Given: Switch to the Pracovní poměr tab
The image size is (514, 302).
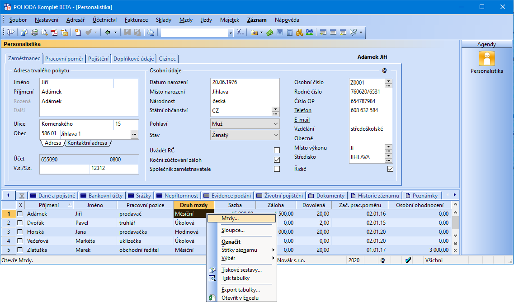Looking at the screenshot, I should tap(64, 59).
